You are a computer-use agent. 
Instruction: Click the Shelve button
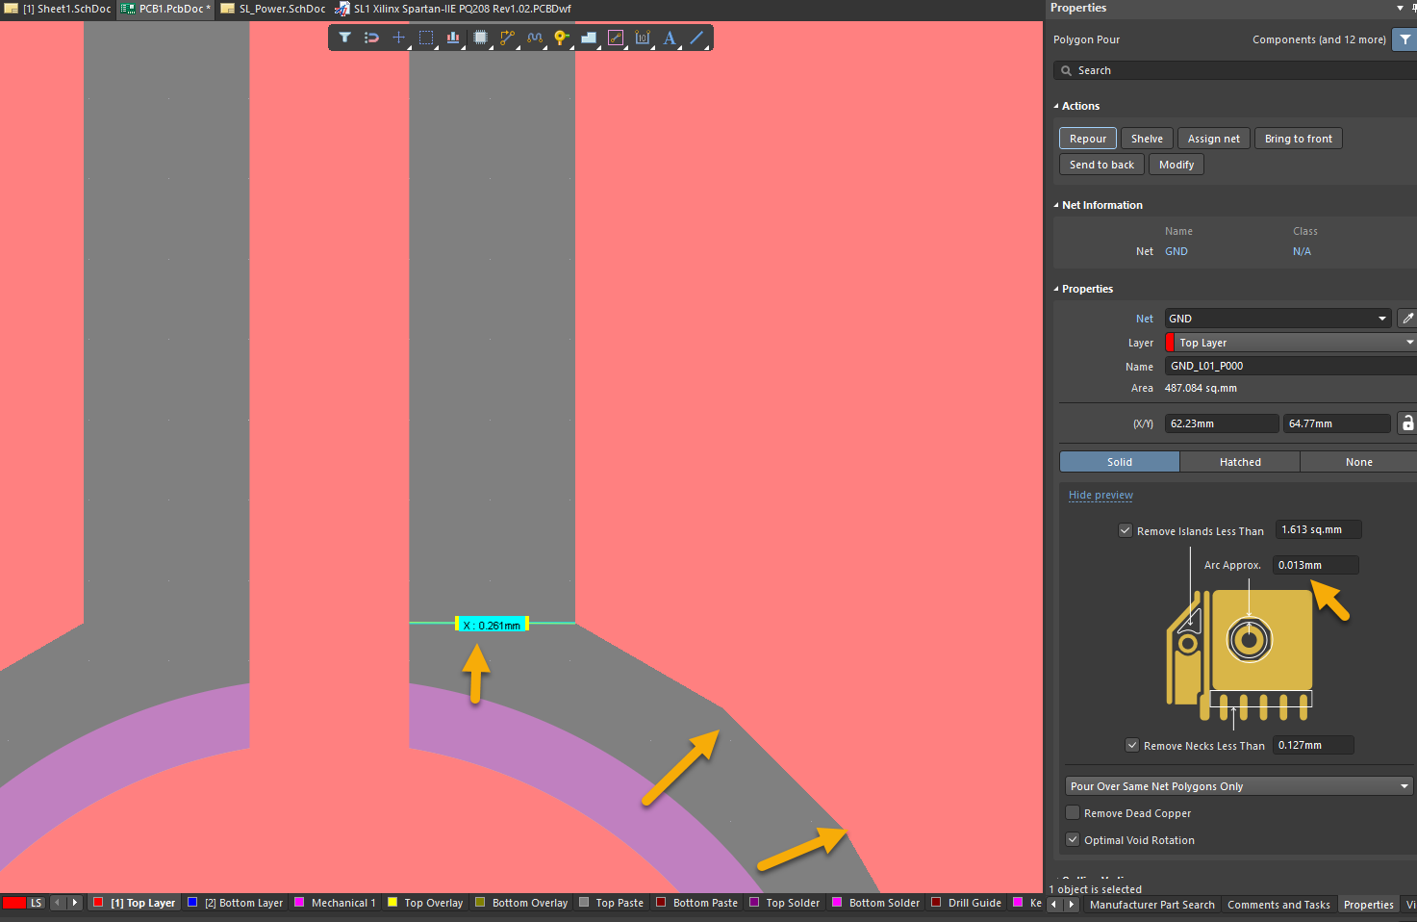click(1147, 139)
